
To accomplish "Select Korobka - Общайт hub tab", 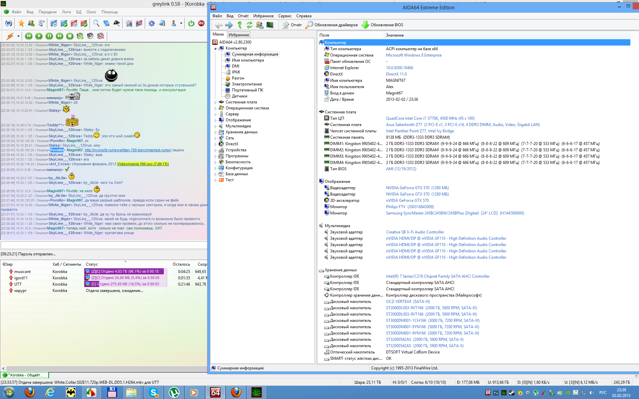I will (25, 375).
